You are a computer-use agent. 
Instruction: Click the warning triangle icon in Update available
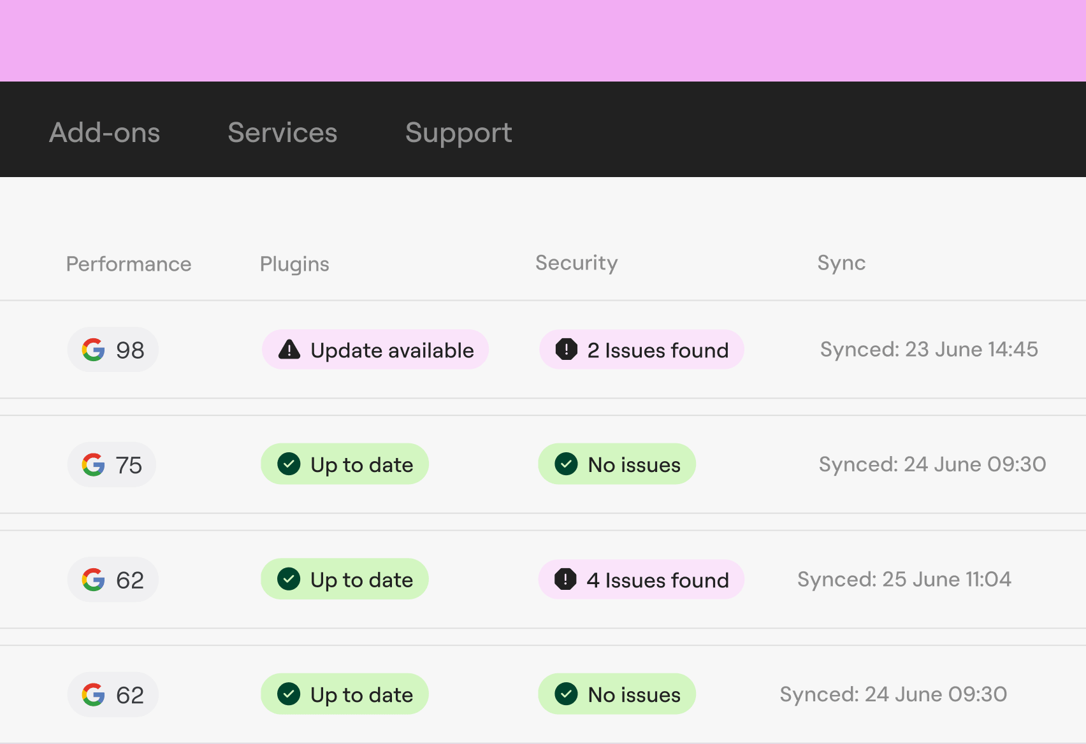click(x=289, y=349)
